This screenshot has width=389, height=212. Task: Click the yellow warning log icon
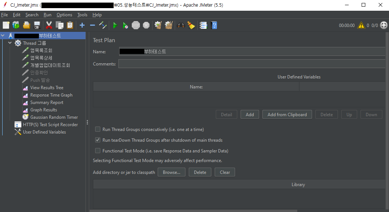(x=361, y=25)
